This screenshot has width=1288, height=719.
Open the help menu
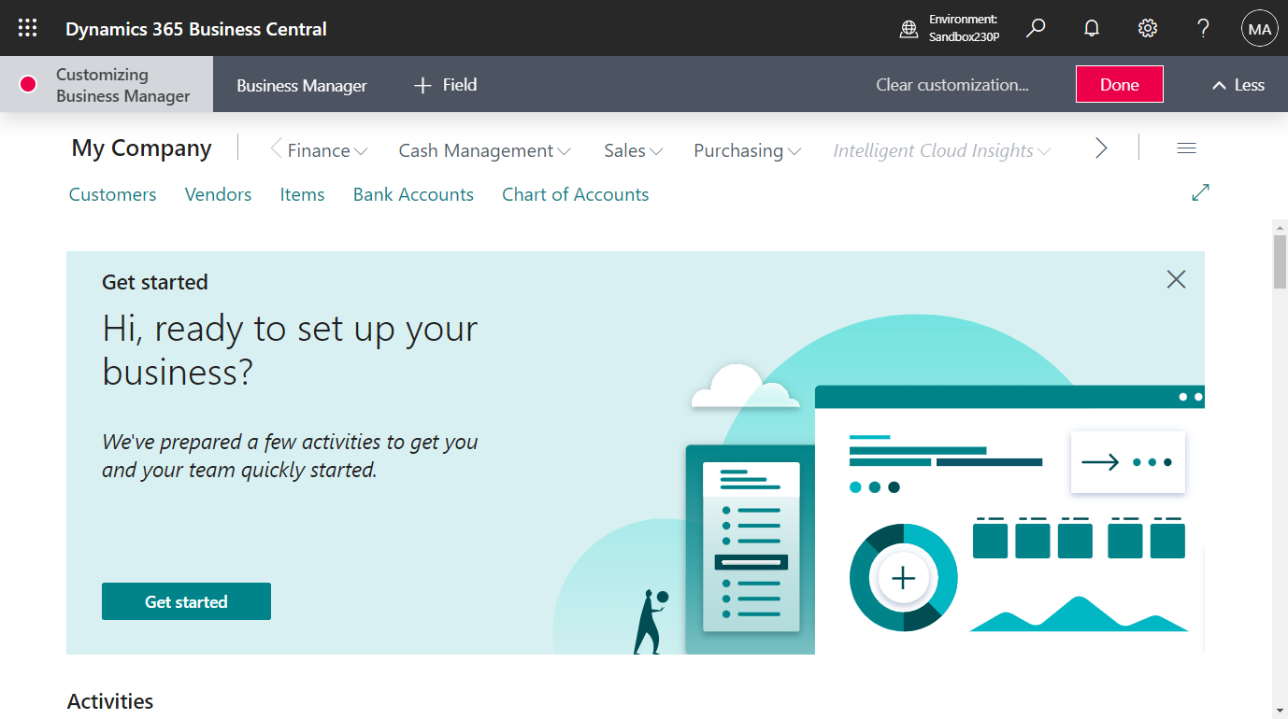1203,28
